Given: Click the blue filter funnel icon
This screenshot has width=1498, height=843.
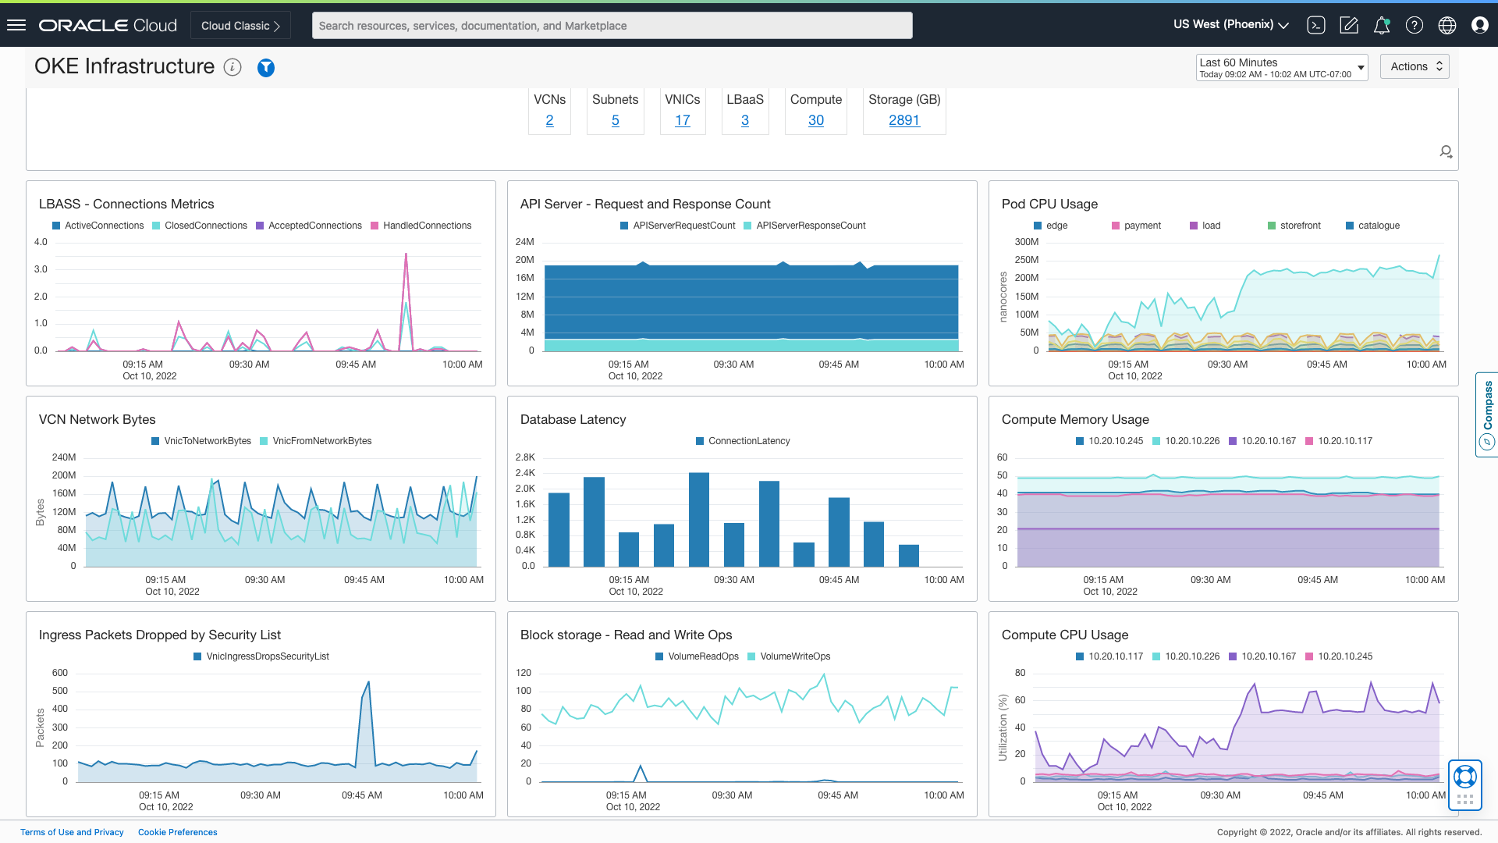Looking at the screenshot, I should click(x=266, y=68).
